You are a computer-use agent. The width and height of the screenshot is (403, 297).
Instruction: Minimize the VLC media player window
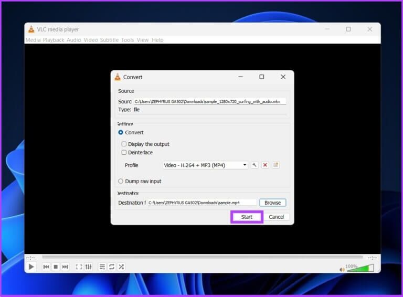(327, 29)
